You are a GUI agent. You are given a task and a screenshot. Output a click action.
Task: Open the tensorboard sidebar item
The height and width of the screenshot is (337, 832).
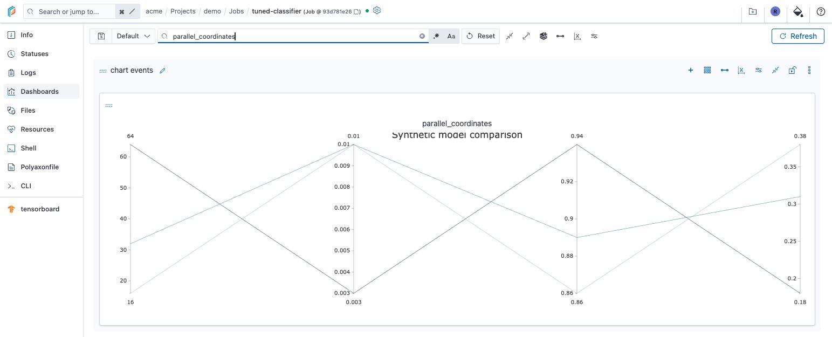42,209
